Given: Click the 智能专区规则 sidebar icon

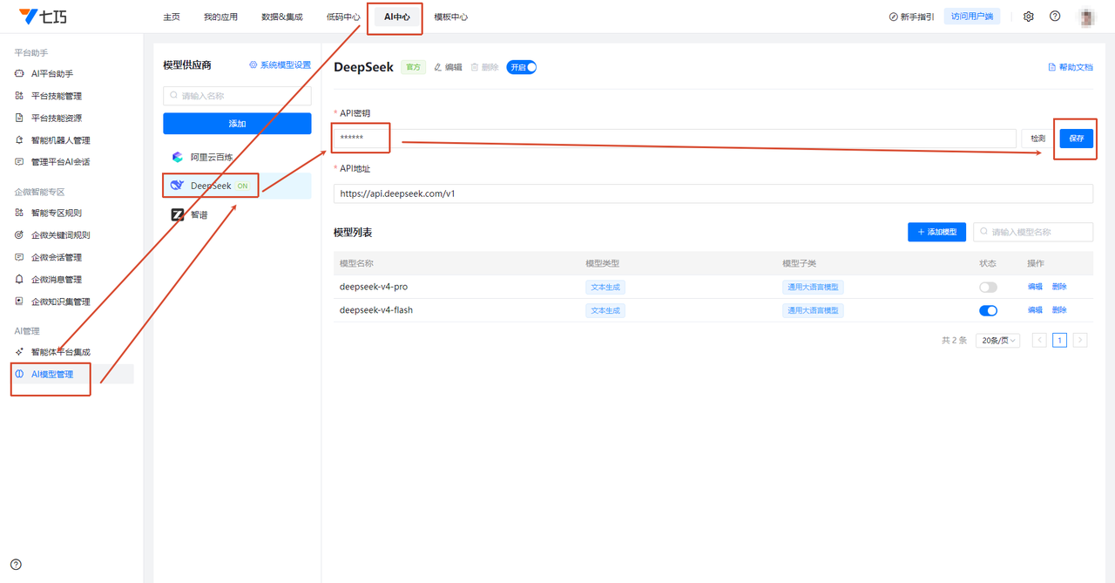Looking at the screenshot, I should (19, 213).
